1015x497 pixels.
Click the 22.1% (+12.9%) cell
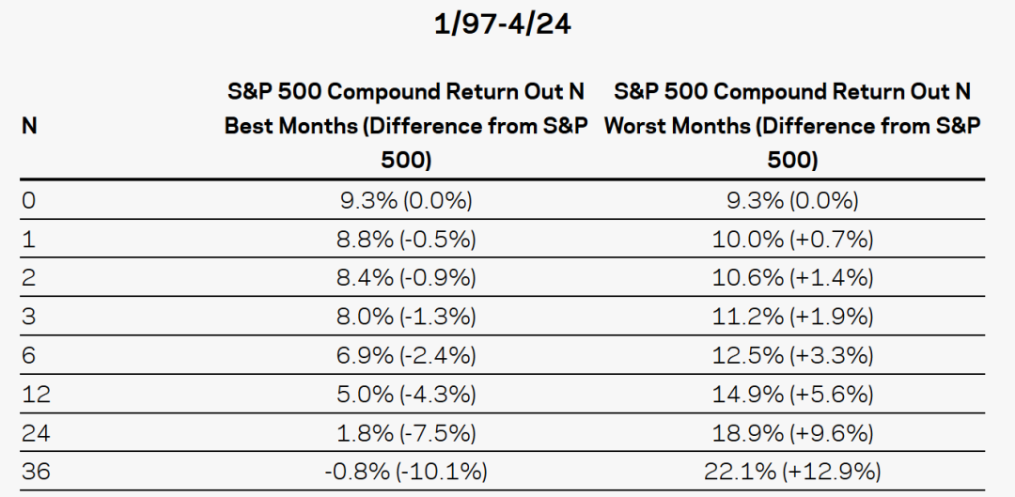point(792,472)
